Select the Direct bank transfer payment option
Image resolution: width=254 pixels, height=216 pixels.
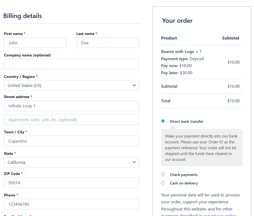point(163,121)
